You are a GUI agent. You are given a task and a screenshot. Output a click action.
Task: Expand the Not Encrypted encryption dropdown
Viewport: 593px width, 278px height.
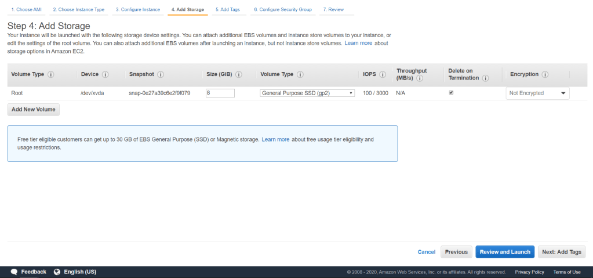coord(537,93)
